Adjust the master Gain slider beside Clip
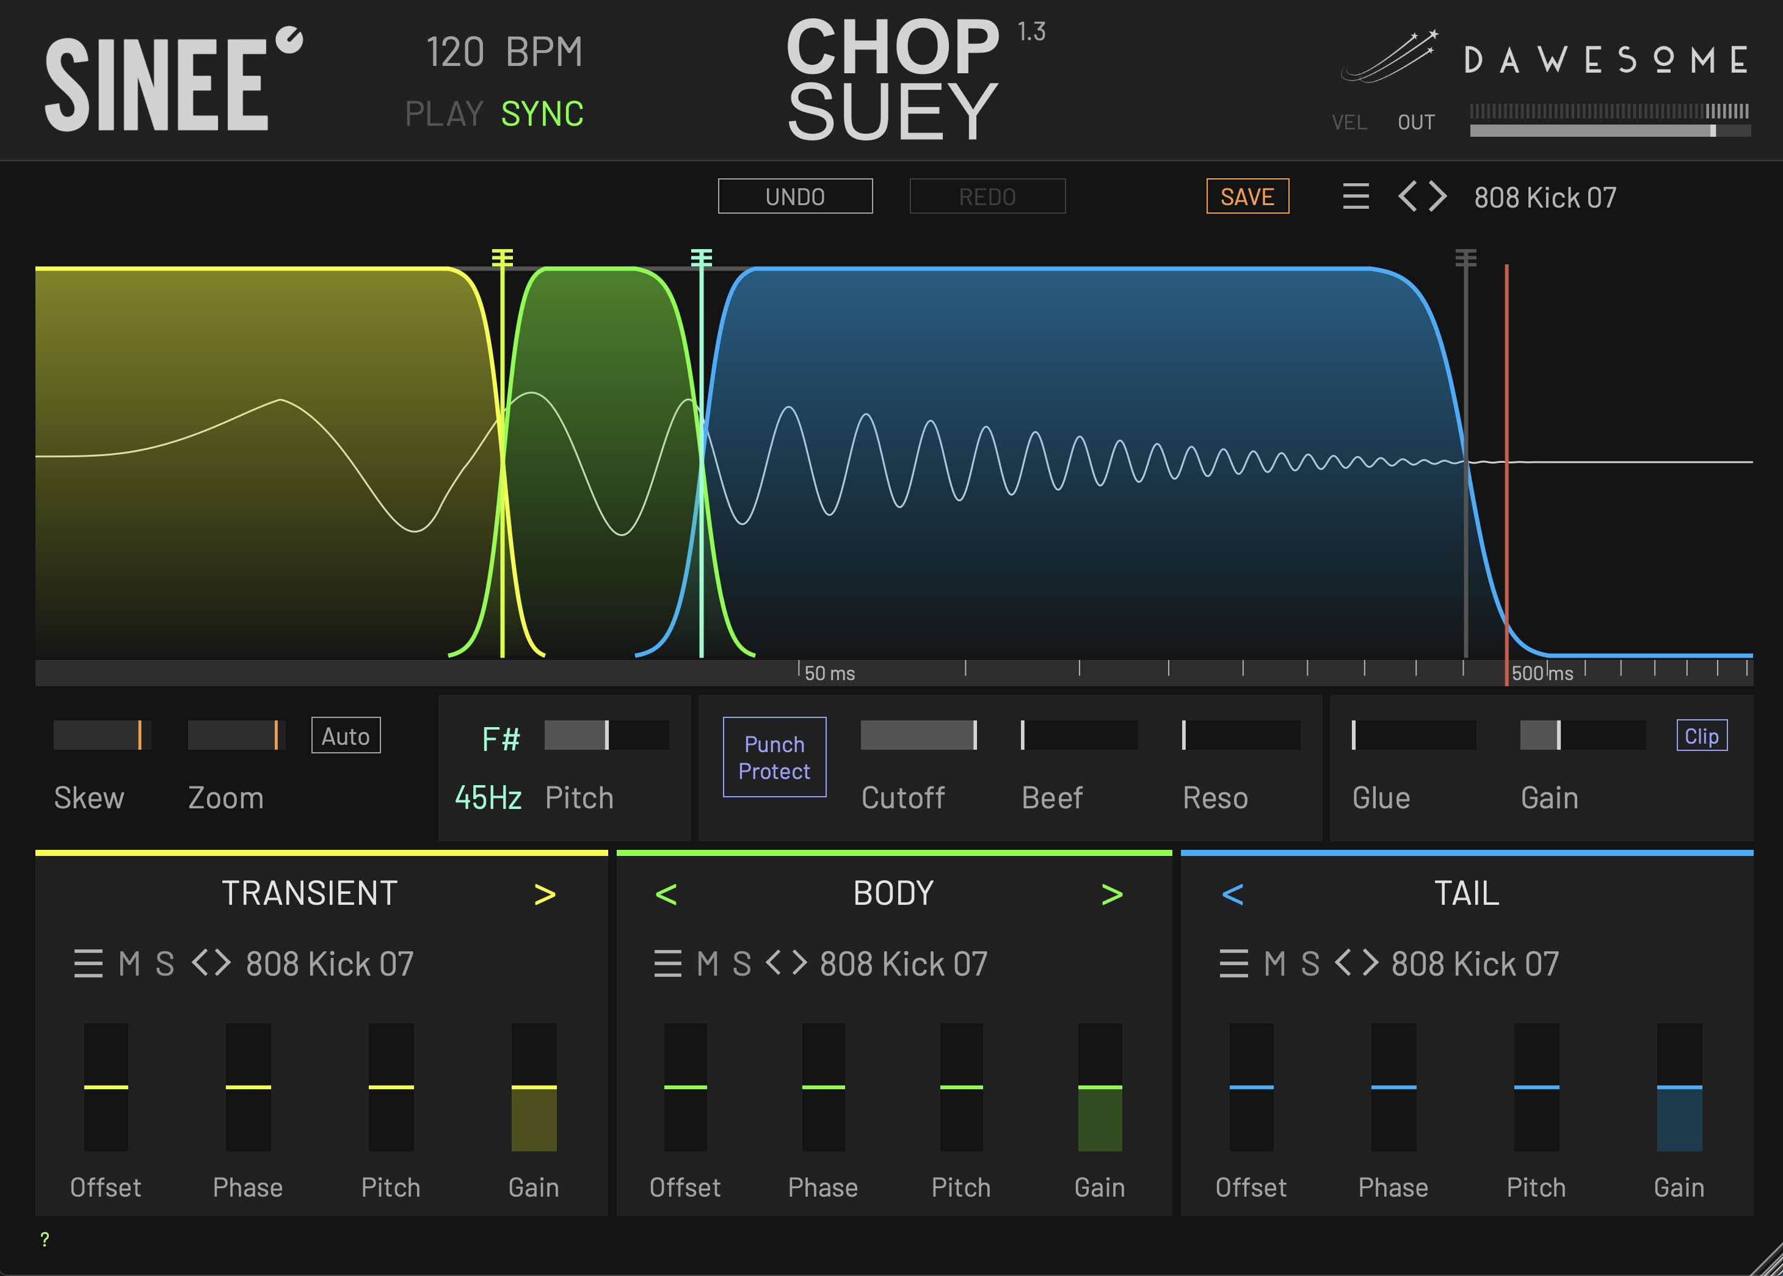 click(1583, 734)
